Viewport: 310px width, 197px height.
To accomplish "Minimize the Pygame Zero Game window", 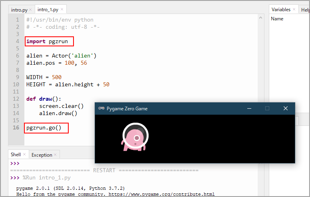I will [x=249, y=108].
